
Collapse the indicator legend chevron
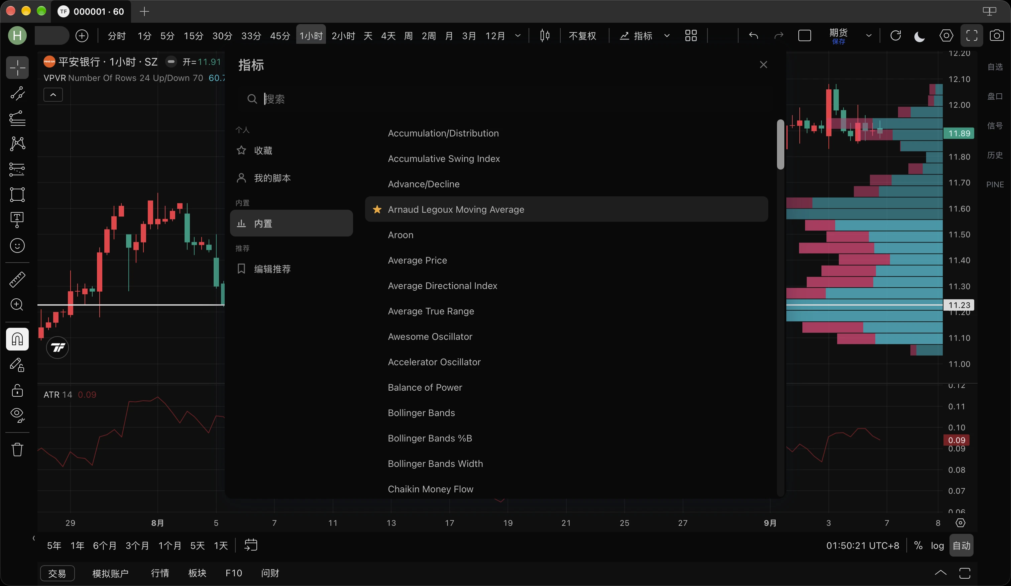53,95
